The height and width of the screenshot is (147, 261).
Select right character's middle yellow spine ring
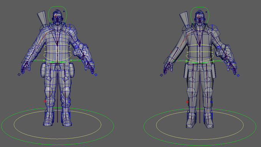tap(200, 52)
